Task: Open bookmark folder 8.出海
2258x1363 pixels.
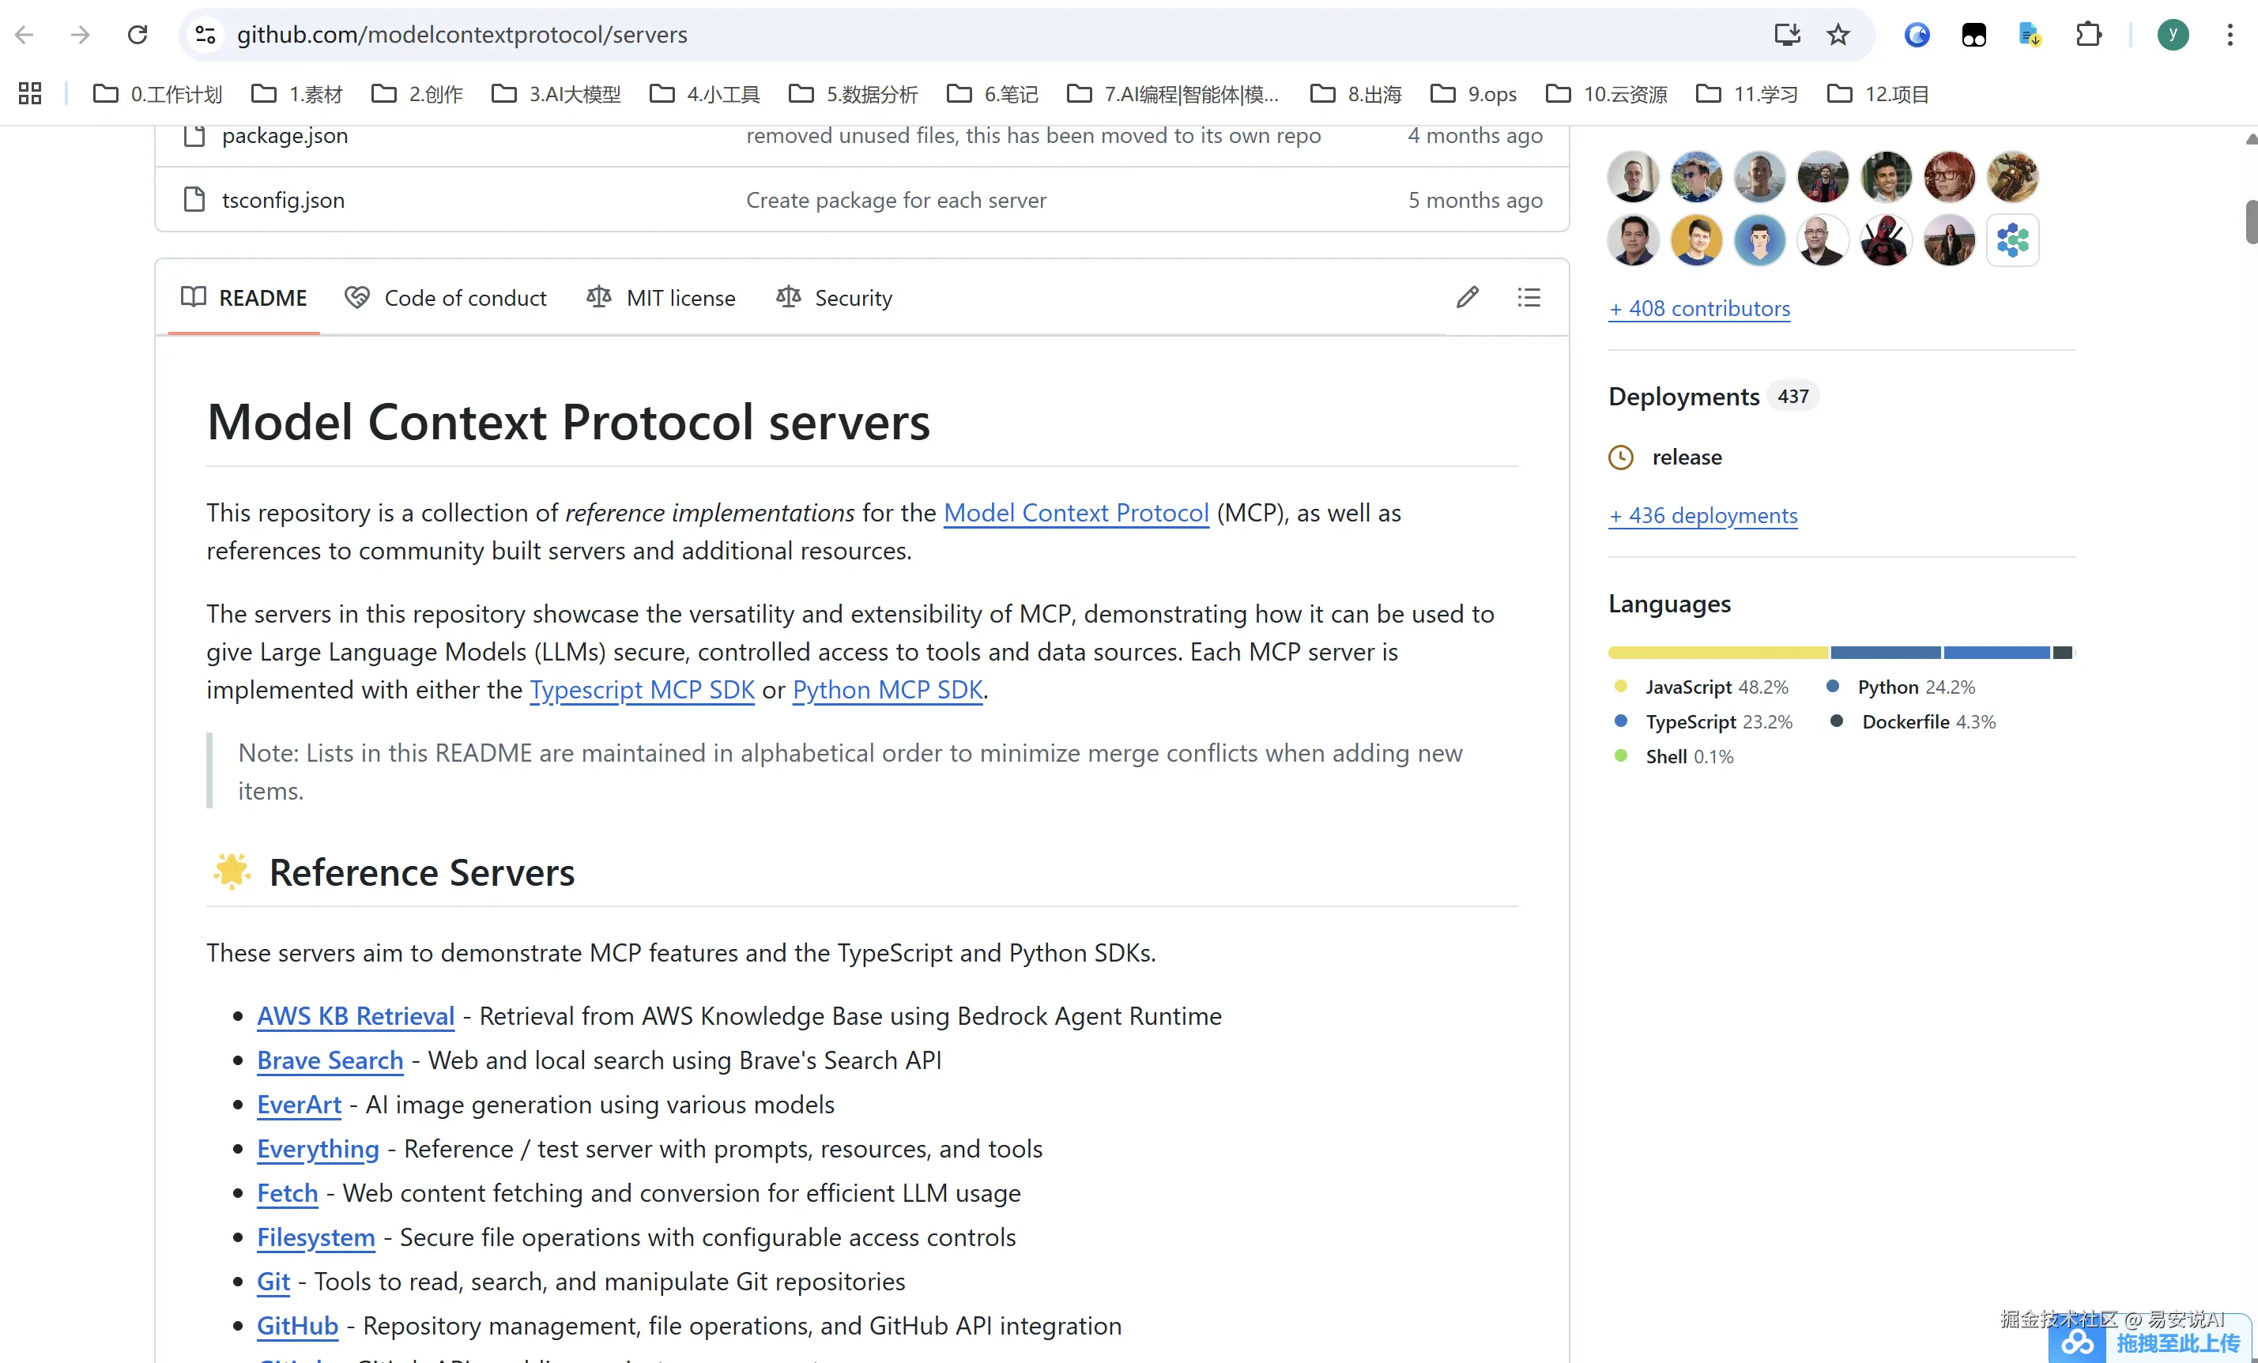Action: click(1356, 93)
